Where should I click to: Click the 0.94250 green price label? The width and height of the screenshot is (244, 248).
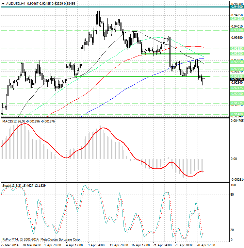[x=236, y=19]
